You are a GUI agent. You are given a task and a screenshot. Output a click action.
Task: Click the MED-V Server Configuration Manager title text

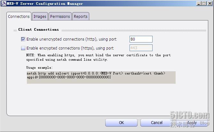pos(45,4)
